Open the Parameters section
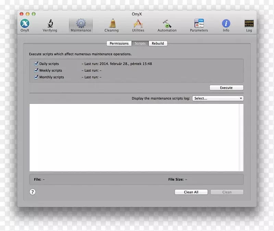This screenshot has width=274, height=231. pyautogui.click(x=199, y=25)
